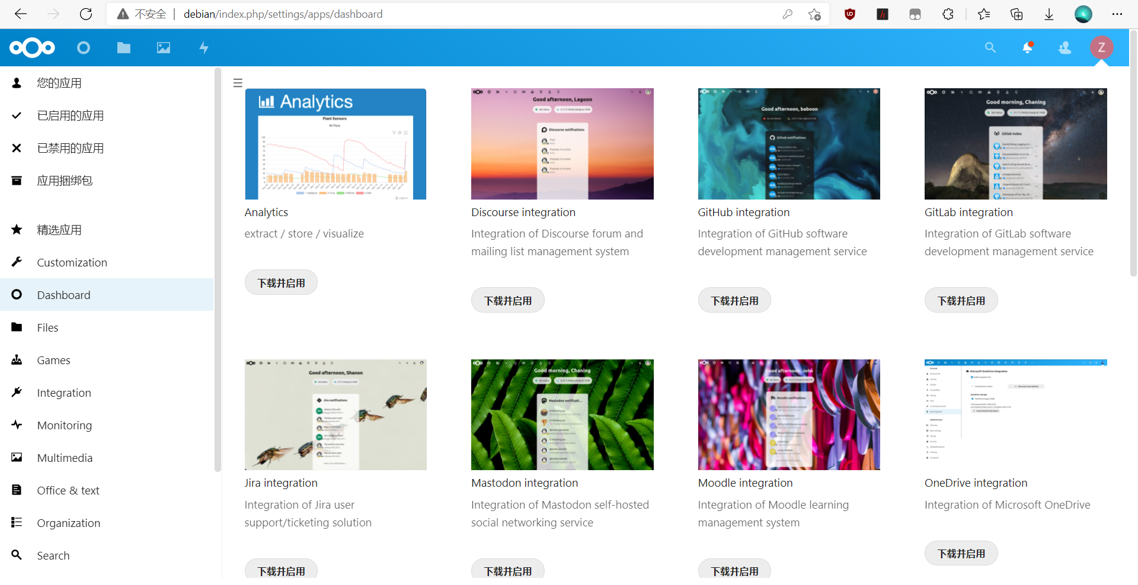Open the Moodle integration screenshot
This screenshot has height=585, width=1138.
click(789, 414)
